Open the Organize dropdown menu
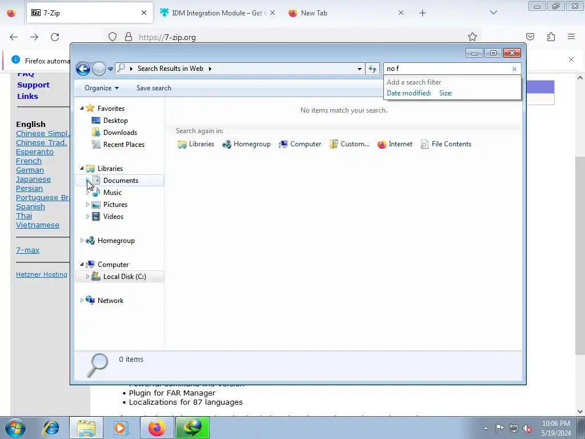The width and height of the screenshot is (585, 439). 102,88
